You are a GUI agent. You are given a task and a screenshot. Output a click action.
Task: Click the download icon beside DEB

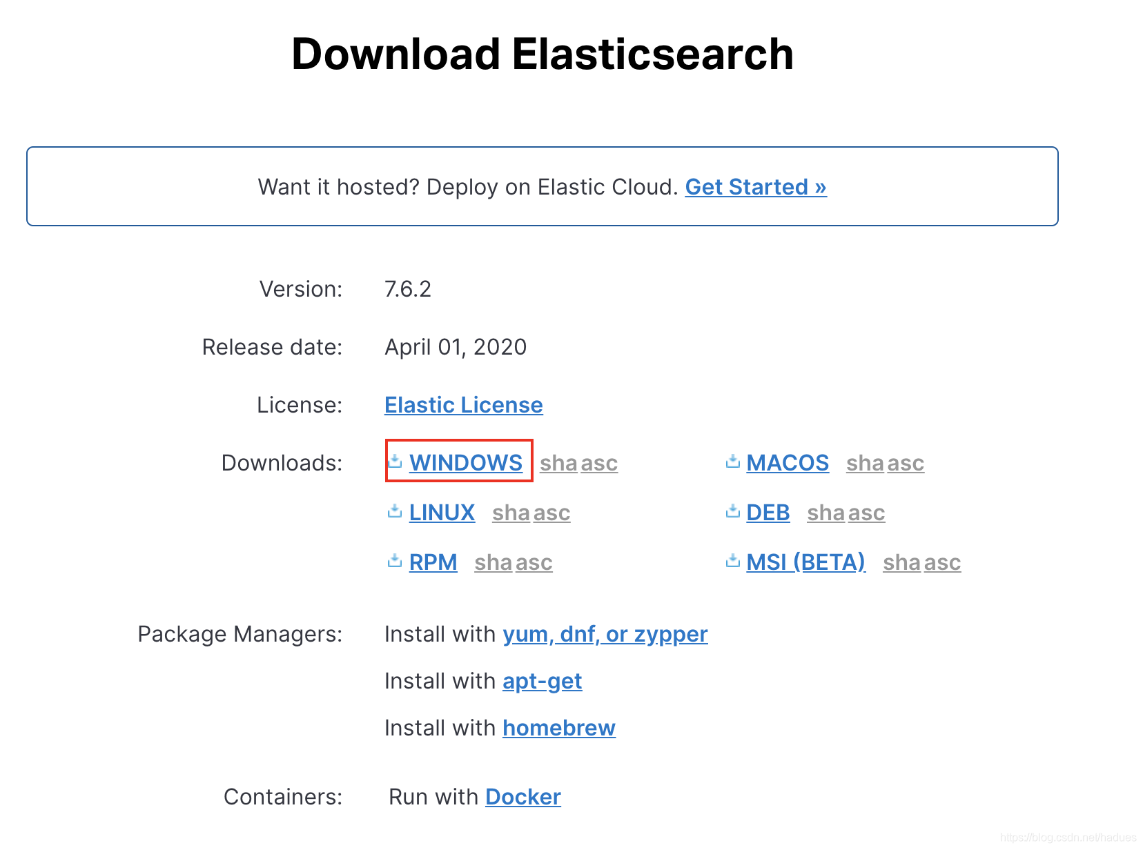[733, 511]
